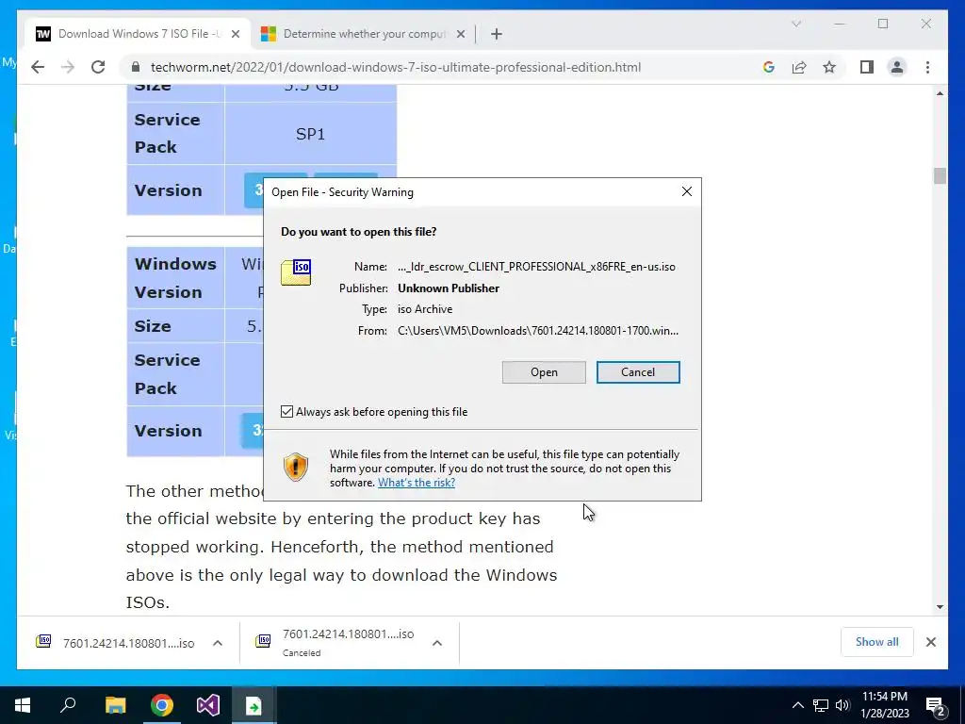Click the Windows Version table header cell
Image resolution: width=965 pixels, height=724 pixels.
pyautogui.click(x=175, y=278)
